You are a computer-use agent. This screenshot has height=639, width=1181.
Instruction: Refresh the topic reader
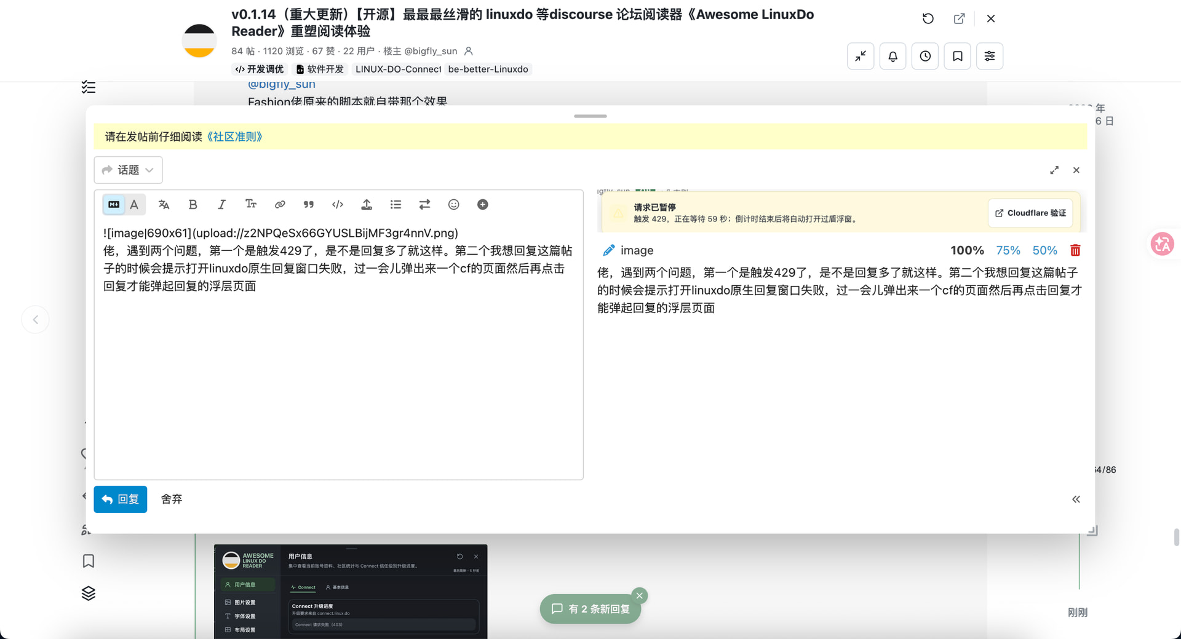928,18
